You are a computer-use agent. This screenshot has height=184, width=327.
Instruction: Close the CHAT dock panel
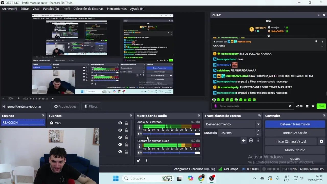(324, 15)
